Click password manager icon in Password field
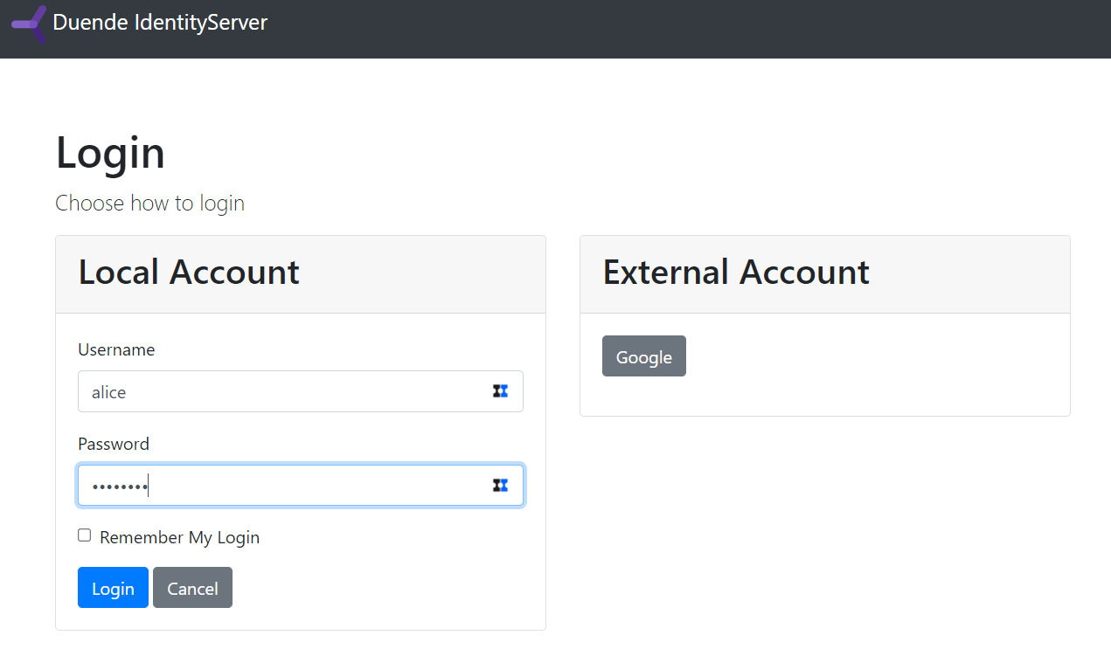 500,486
